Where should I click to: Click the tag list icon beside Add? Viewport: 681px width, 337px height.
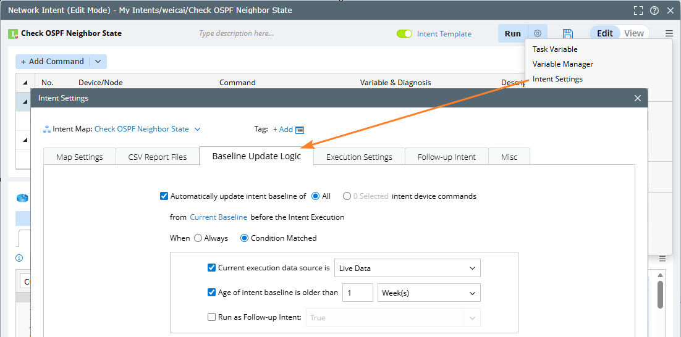coord(300,130)
